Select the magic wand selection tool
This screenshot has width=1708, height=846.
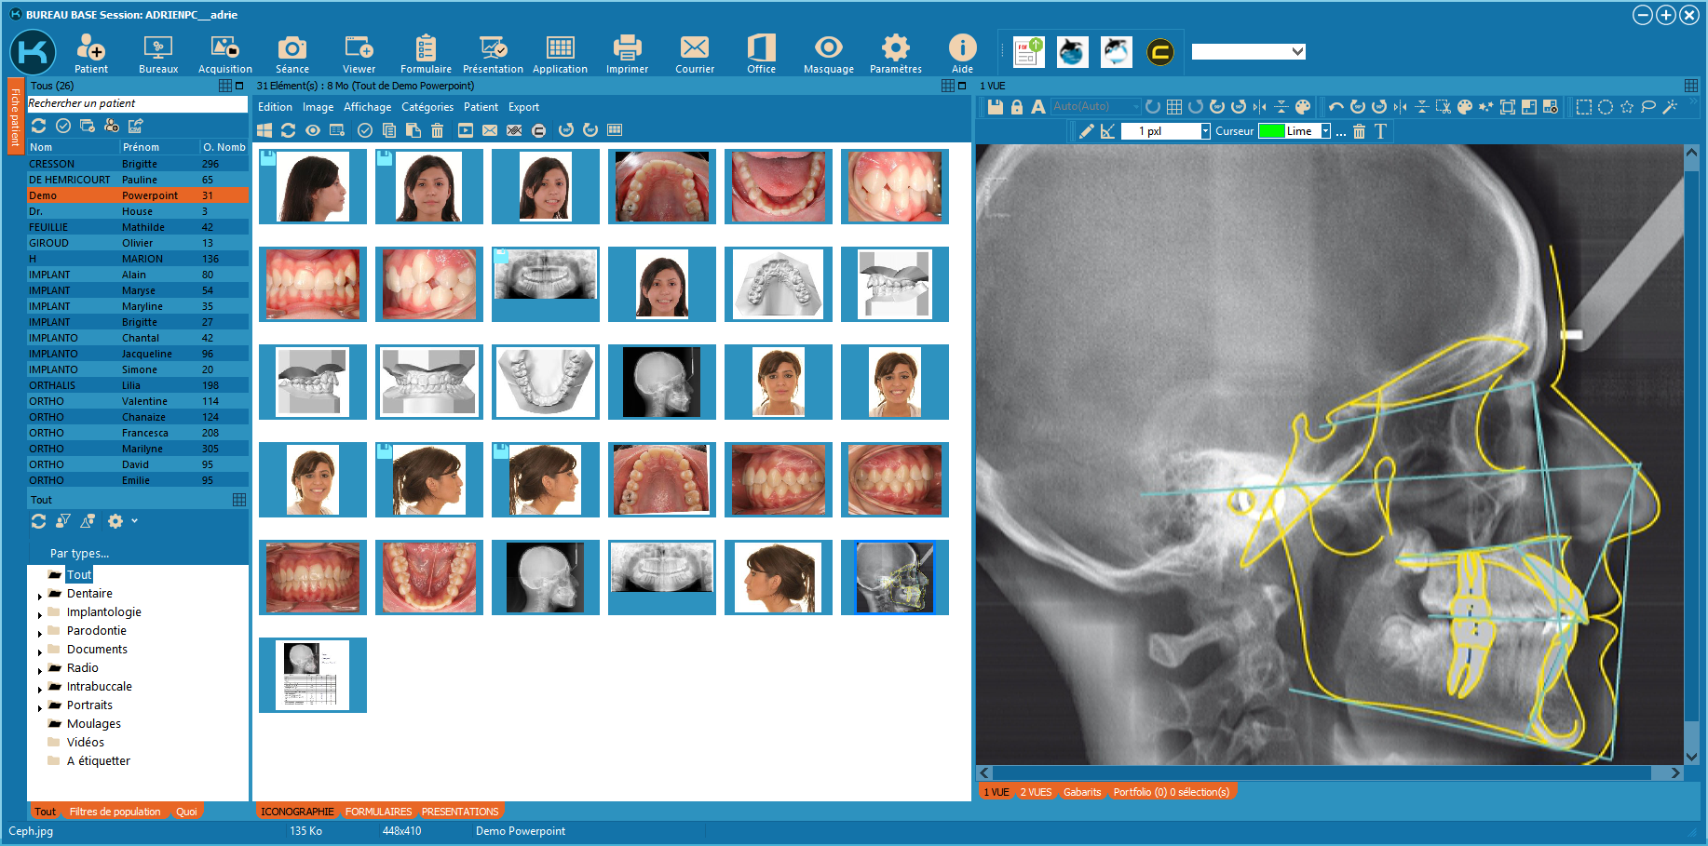click(1670, 107)
